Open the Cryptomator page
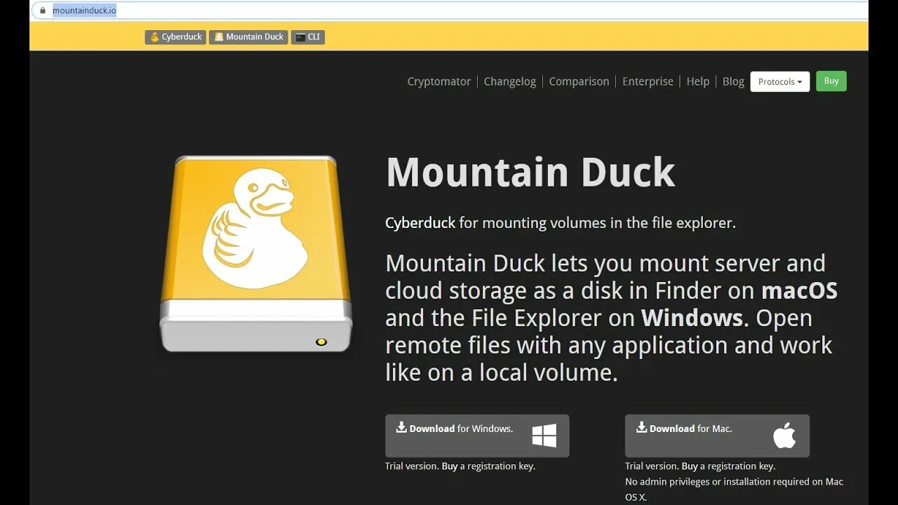The image size is (898, 505). pyautogui.click(x=439, y=81)
